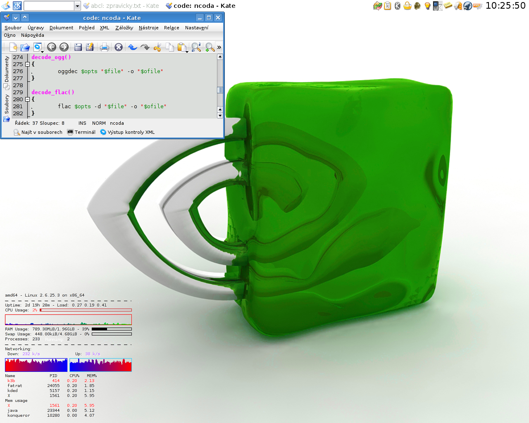Click the shade-down arrow in Kate titlebar

(16, 18)
